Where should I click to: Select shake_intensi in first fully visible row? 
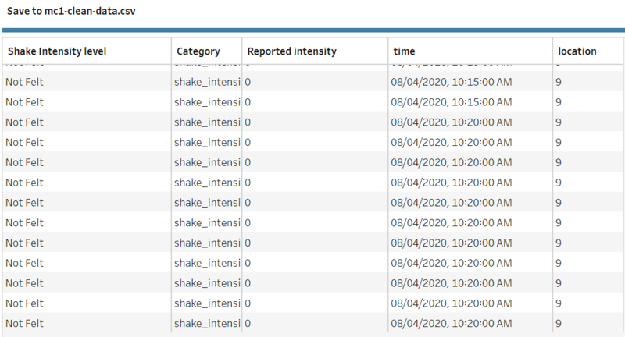(206, 82)
